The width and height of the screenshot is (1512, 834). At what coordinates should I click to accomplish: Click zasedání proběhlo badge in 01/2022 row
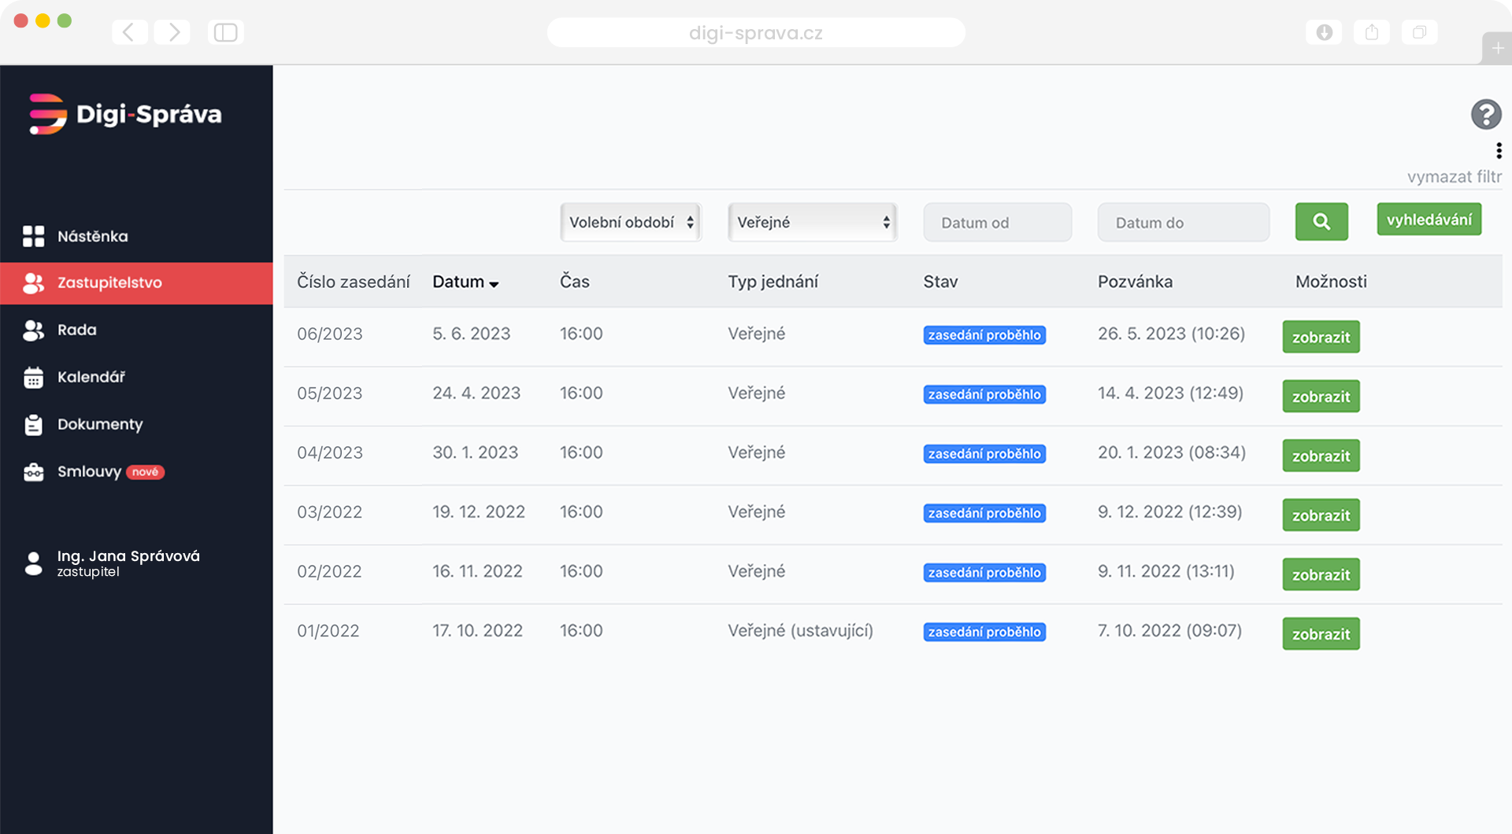click(984, 632)
